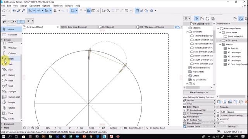Click the zoom percentage field at bottom
248x139 pixels.
point(48,128)
